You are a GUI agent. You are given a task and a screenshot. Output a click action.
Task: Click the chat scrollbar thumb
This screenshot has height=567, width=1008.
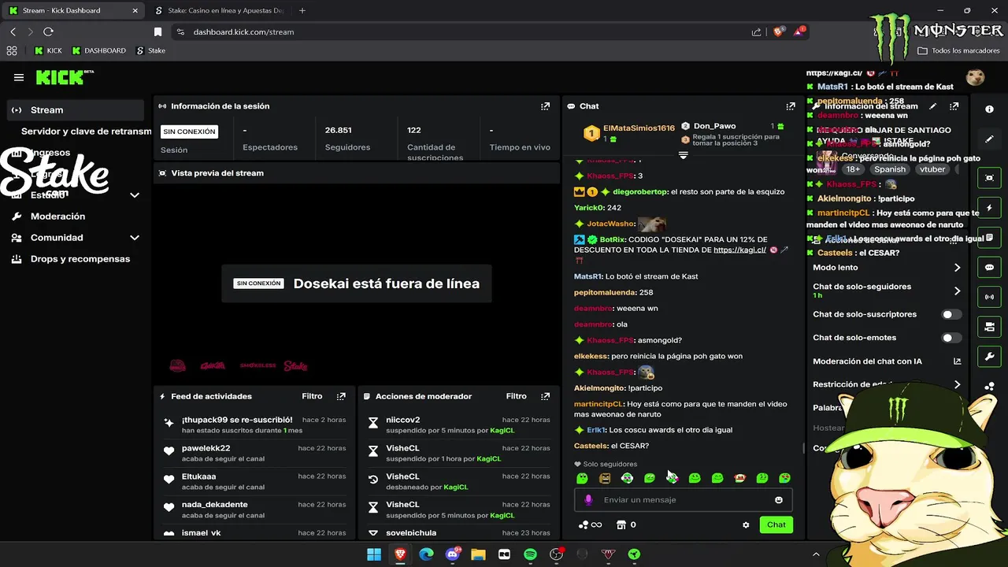[x=802, y=448]
